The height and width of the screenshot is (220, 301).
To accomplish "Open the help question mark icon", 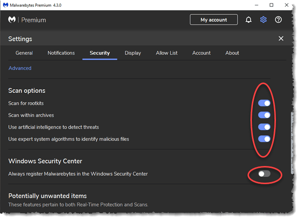I will point(278,20).
